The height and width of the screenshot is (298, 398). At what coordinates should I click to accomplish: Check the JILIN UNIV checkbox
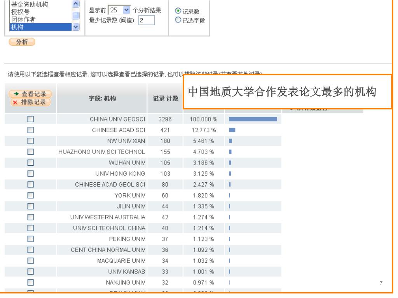(30, 206)
